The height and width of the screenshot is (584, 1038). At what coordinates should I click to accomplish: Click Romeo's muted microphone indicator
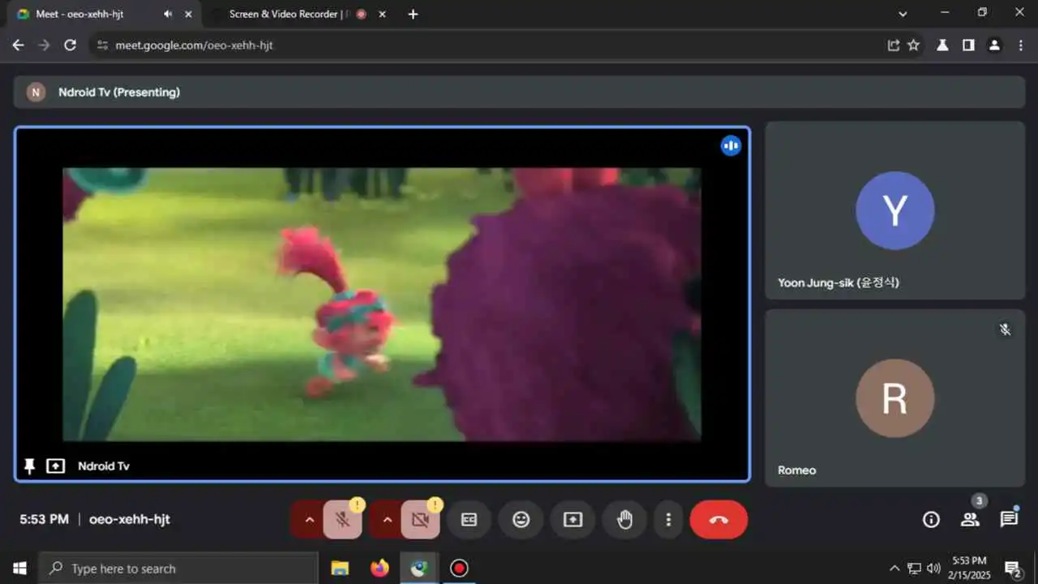click(1005, 329)
